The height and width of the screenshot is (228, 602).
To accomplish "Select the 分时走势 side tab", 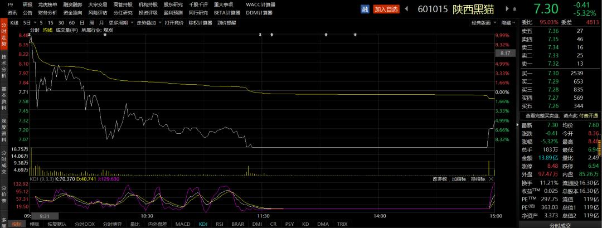I will 3,33.
